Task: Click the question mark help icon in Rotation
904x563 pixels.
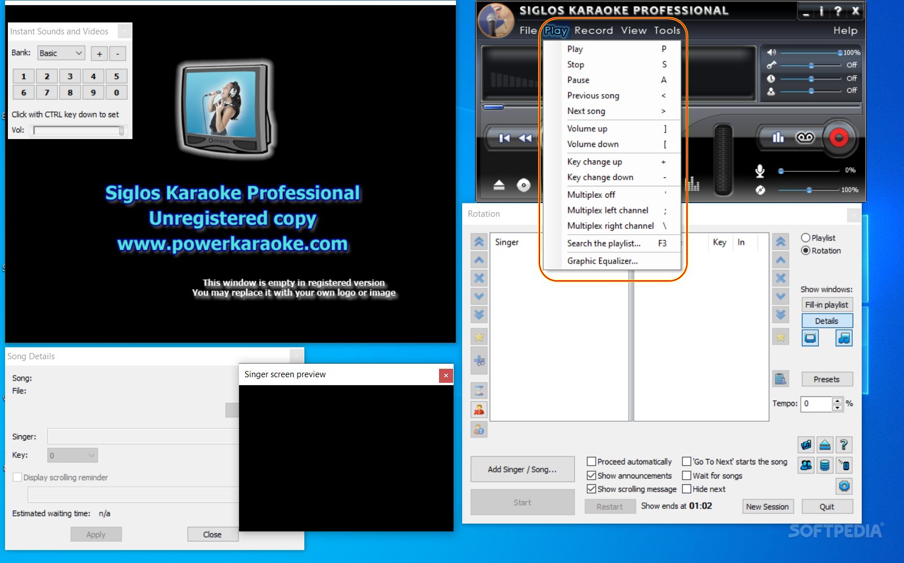Action: (x=844, y=445)
